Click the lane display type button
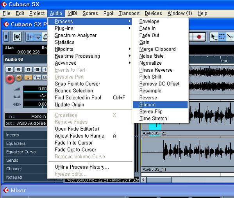 pyautogui.click(x=45, y=77)
